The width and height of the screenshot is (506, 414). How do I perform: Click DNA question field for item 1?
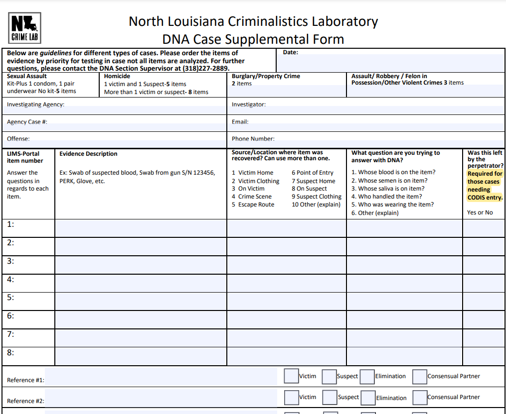(405, 228)
